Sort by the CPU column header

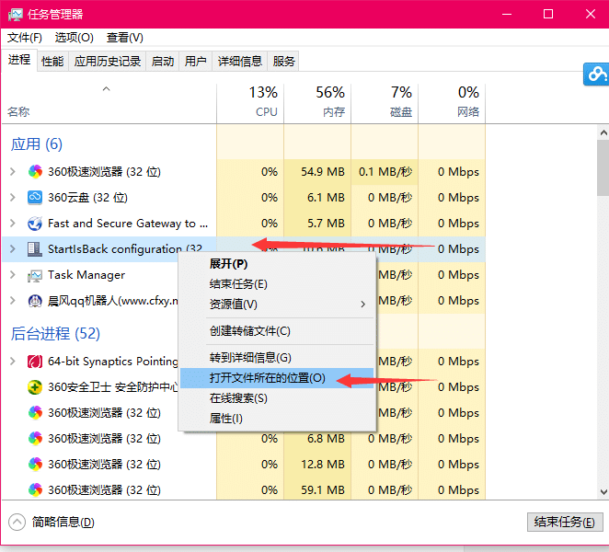click(250, 102)
